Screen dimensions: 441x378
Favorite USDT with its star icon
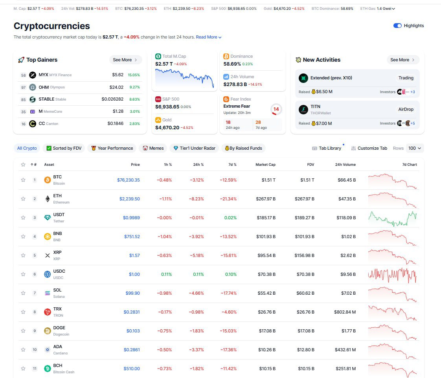click(x=23, y=218)
